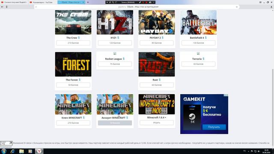Click the RU language indicator in the tray

click(x=244, y=151)
